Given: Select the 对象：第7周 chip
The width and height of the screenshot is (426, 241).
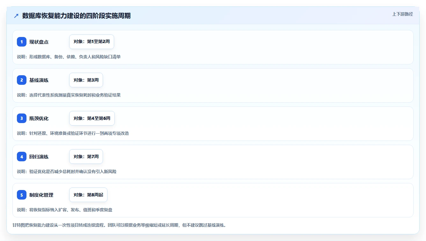Looking at the screenshot, I should 86,157.
